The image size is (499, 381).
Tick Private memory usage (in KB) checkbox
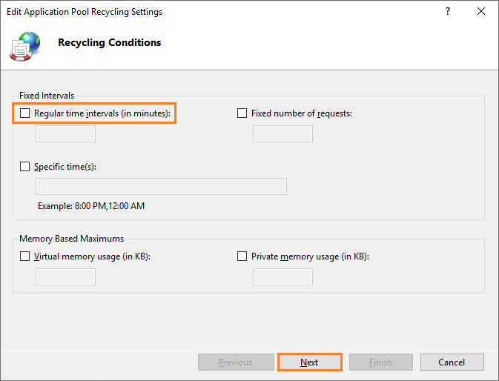point(242,256)
